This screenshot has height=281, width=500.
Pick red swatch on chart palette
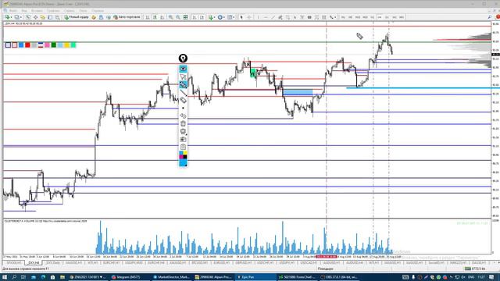pos(28,45)
